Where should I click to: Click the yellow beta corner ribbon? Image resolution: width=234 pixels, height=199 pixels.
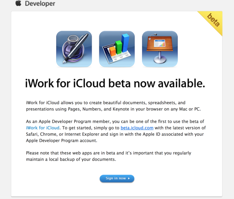pyautogui.click(x=213, y=20)
